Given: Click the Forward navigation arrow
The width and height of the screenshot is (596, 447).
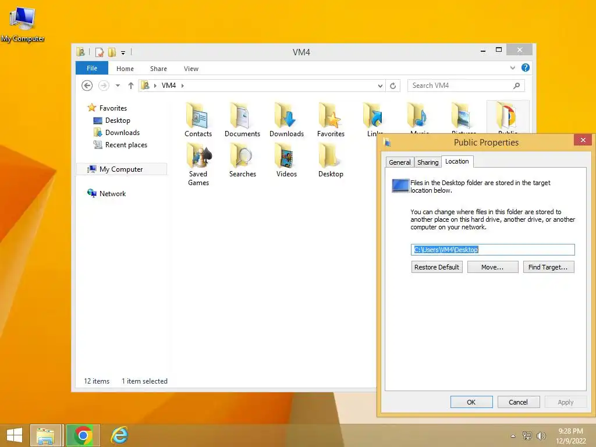Looking at the screenshot, I should (104, 86).
